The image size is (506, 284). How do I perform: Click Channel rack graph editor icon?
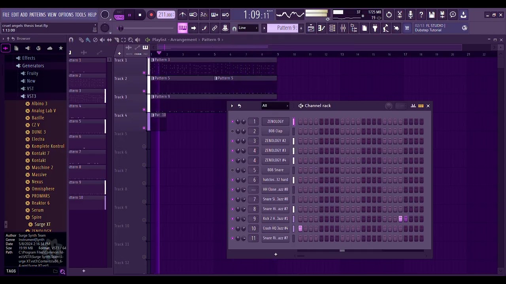[x=413, y=106]
